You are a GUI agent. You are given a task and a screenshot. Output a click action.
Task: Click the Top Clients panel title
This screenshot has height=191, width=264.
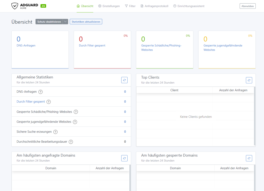150,77
